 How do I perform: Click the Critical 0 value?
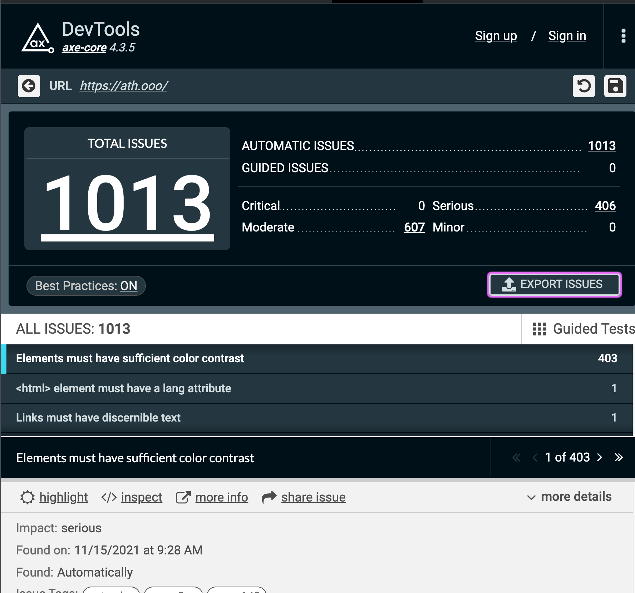[x=422, y=206]
